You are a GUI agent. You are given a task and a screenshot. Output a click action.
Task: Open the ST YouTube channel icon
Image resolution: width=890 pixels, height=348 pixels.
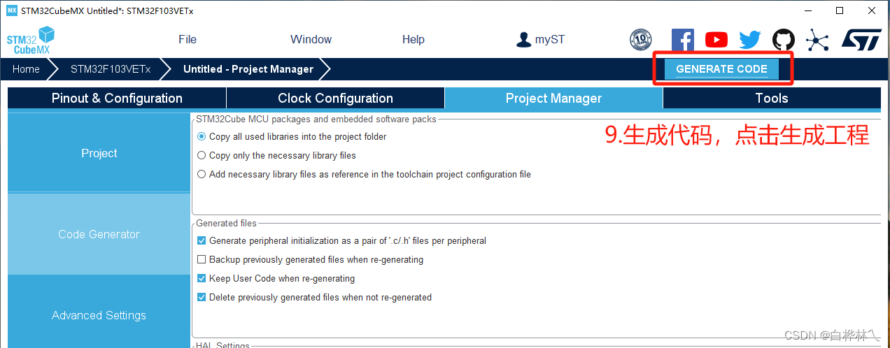[716, 40]
